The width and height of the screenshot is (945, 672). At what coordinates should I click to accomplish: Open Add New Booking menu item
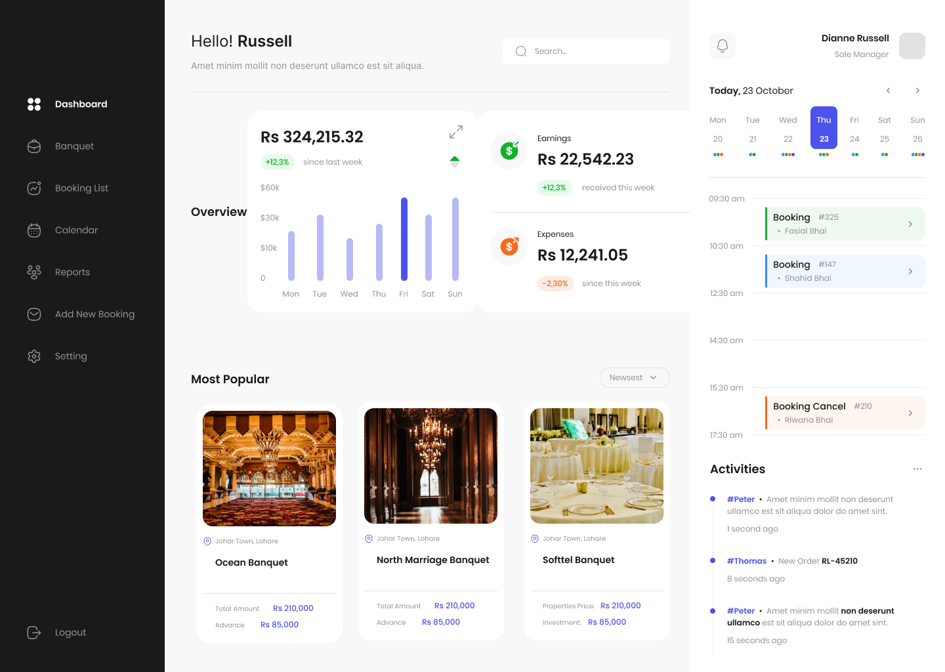(x=82, y=314)
